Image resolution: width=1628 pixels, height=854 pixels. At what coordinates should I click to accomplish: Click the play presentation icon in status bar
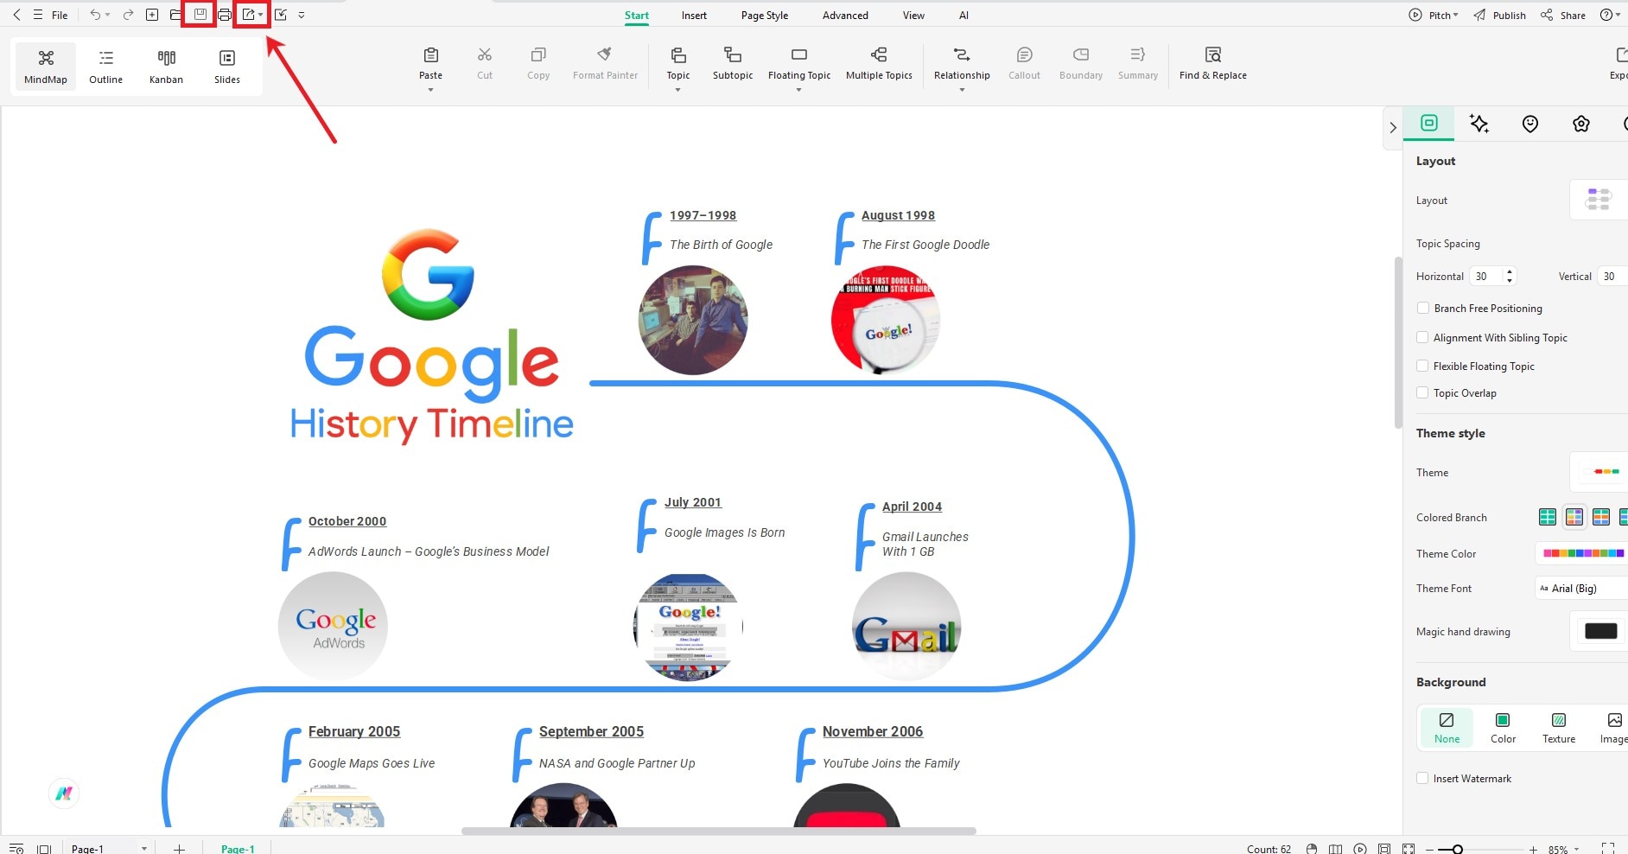[x=1361, y=849]
